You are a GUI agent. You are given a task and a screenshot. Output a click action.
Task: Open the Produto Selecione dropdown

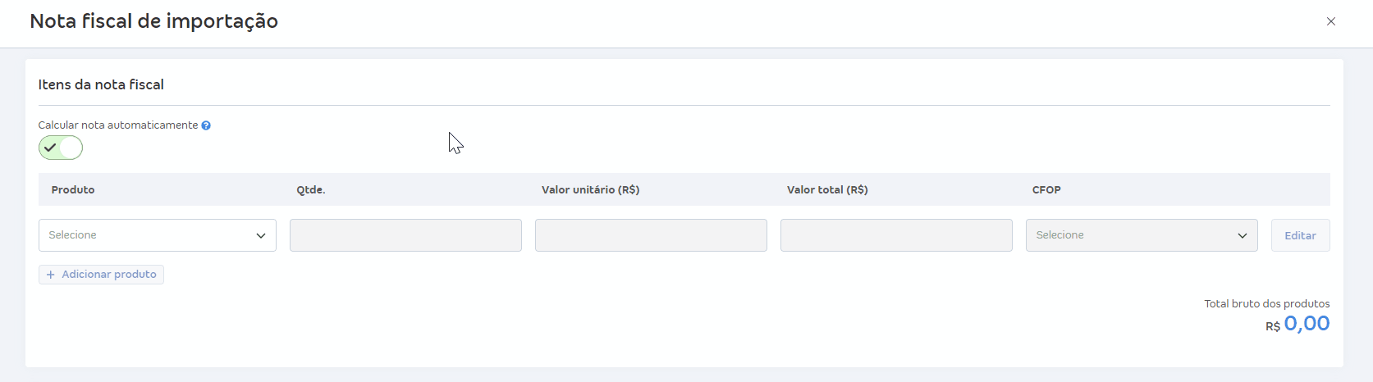pos(158,235)
